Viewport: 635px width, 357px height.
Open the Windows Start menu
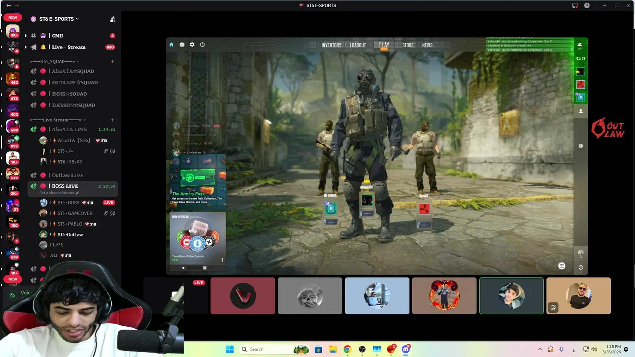tap(230, 349)
